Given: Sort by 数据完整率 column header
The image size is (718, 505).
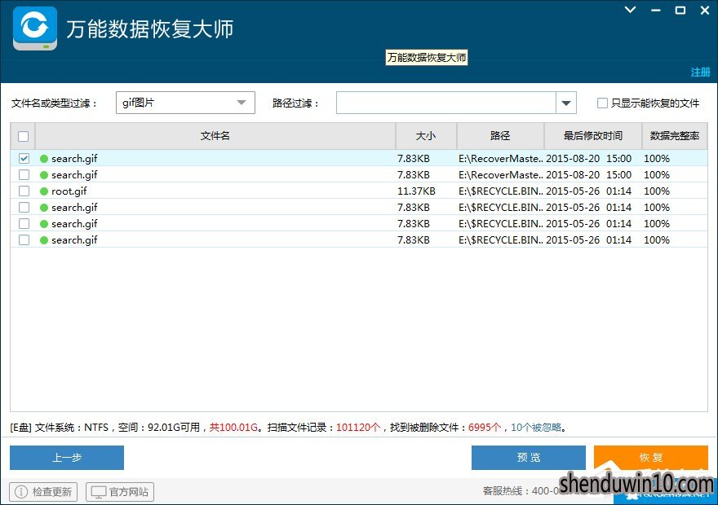Looking at the screenshot, I should [675, 136].
